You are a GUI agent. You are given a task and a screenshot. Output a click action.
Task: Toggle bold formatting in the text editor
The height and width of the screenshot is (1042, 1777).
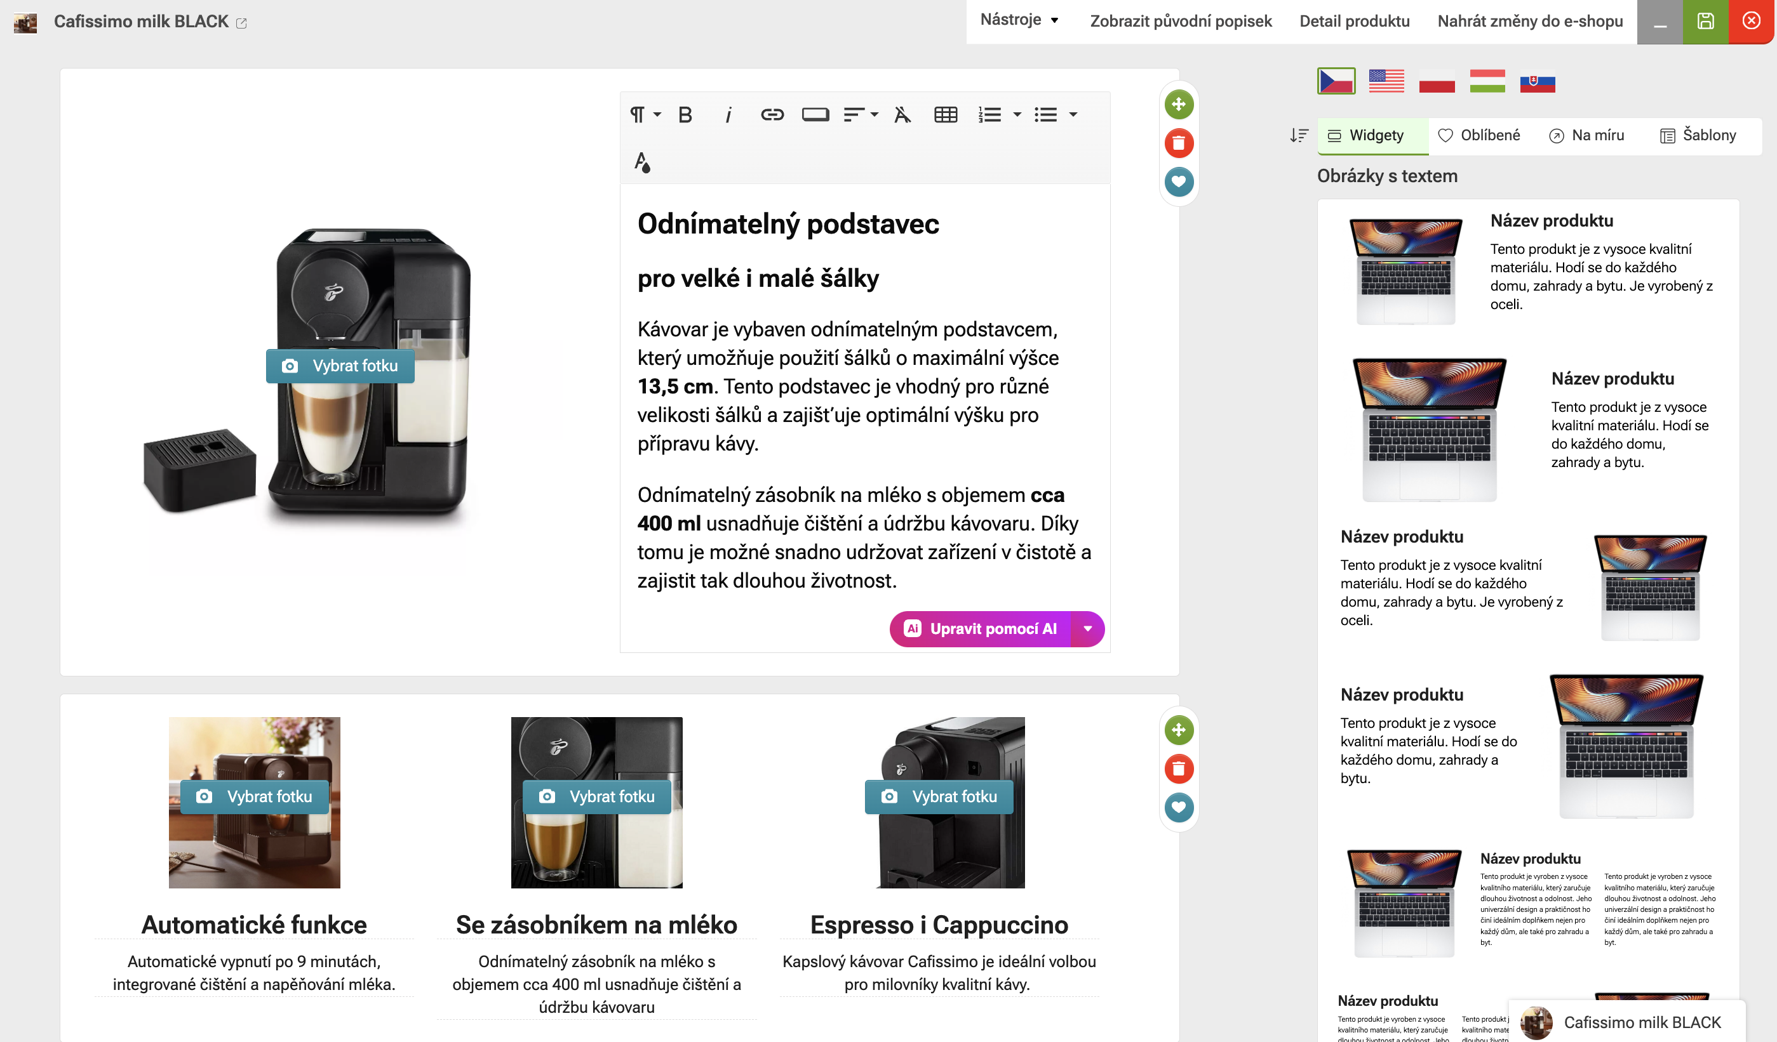point(685,114)
